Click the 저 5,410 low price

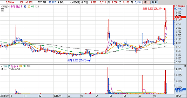coord(136,2)
